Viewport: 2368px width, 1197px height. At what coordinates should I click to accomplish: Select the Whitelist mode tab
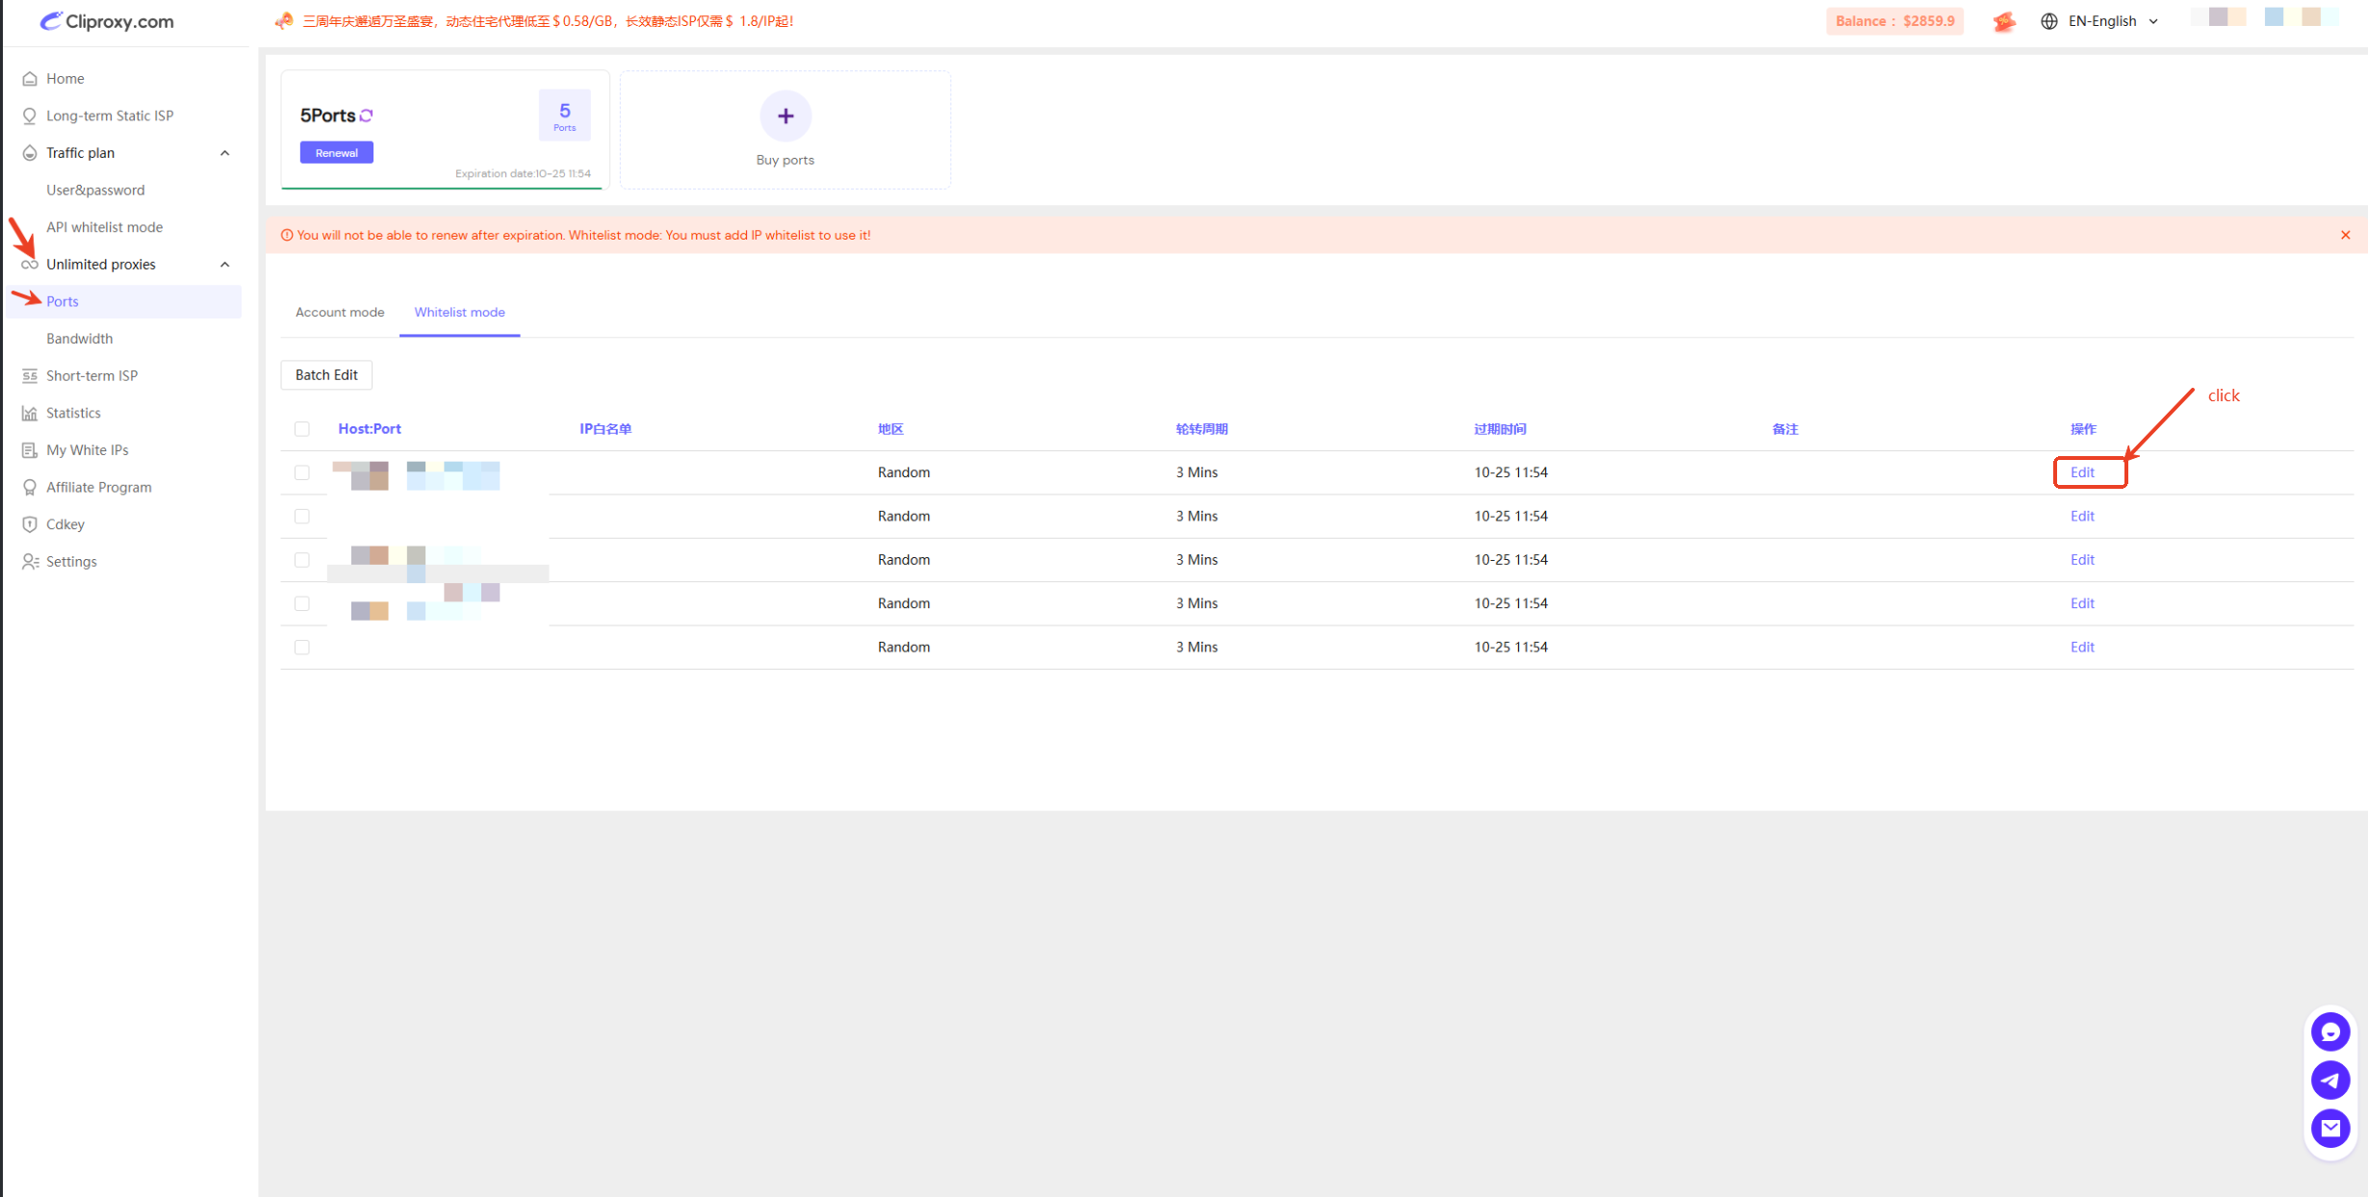point(459,313)
